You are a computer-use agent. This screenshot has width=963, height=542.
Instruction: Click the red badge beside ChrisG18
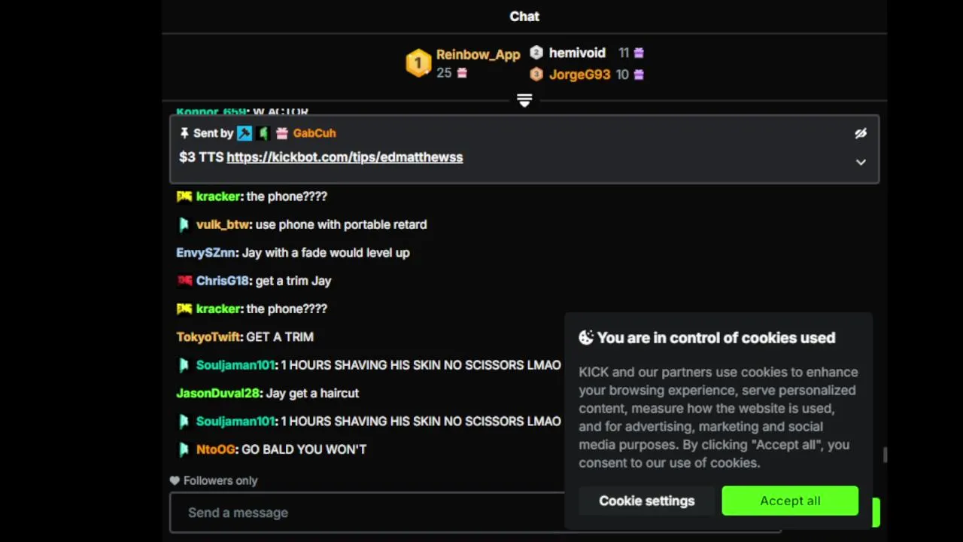(184, 281)
